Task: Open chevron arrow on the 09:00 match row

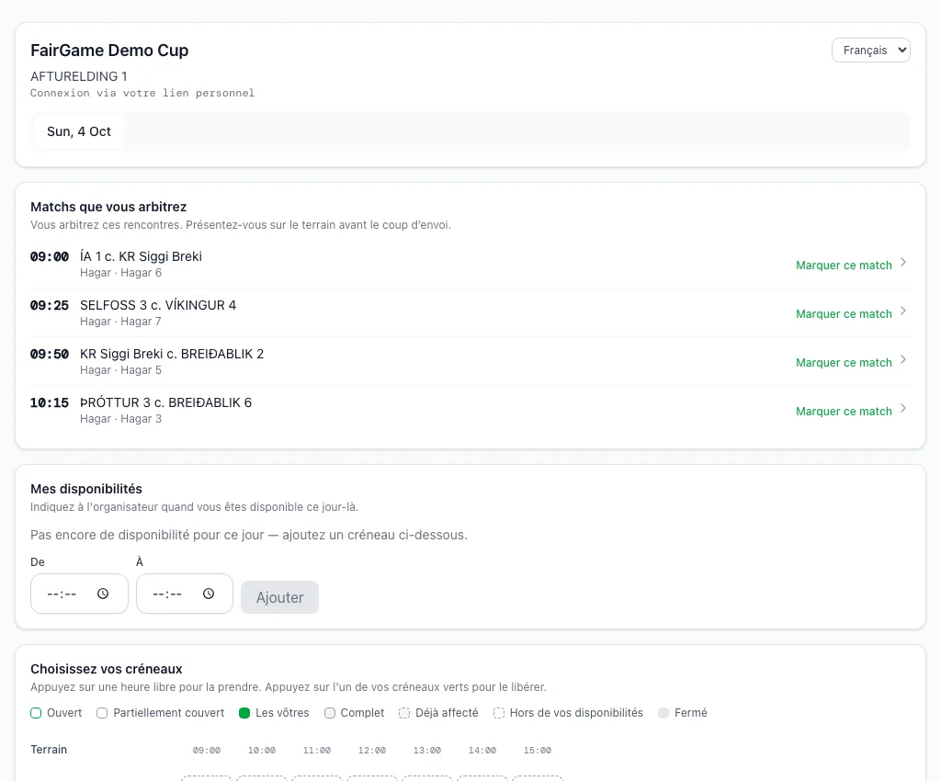Action: point(903,262)
